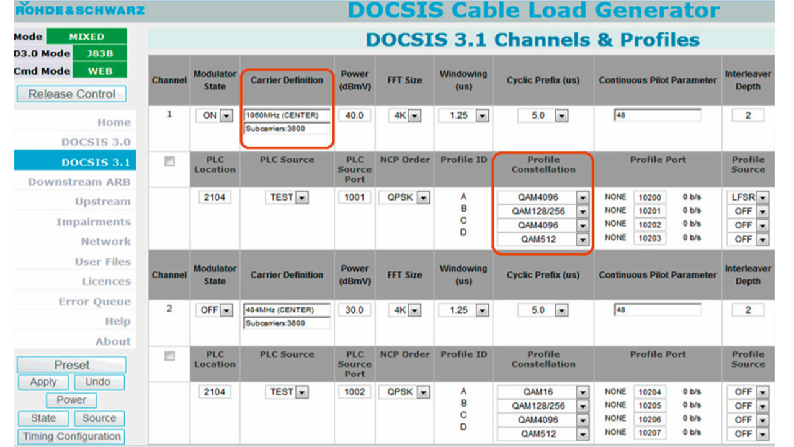Open the Downstream ARB page
The height and width of the screenshot is (447, 794).
79,182
